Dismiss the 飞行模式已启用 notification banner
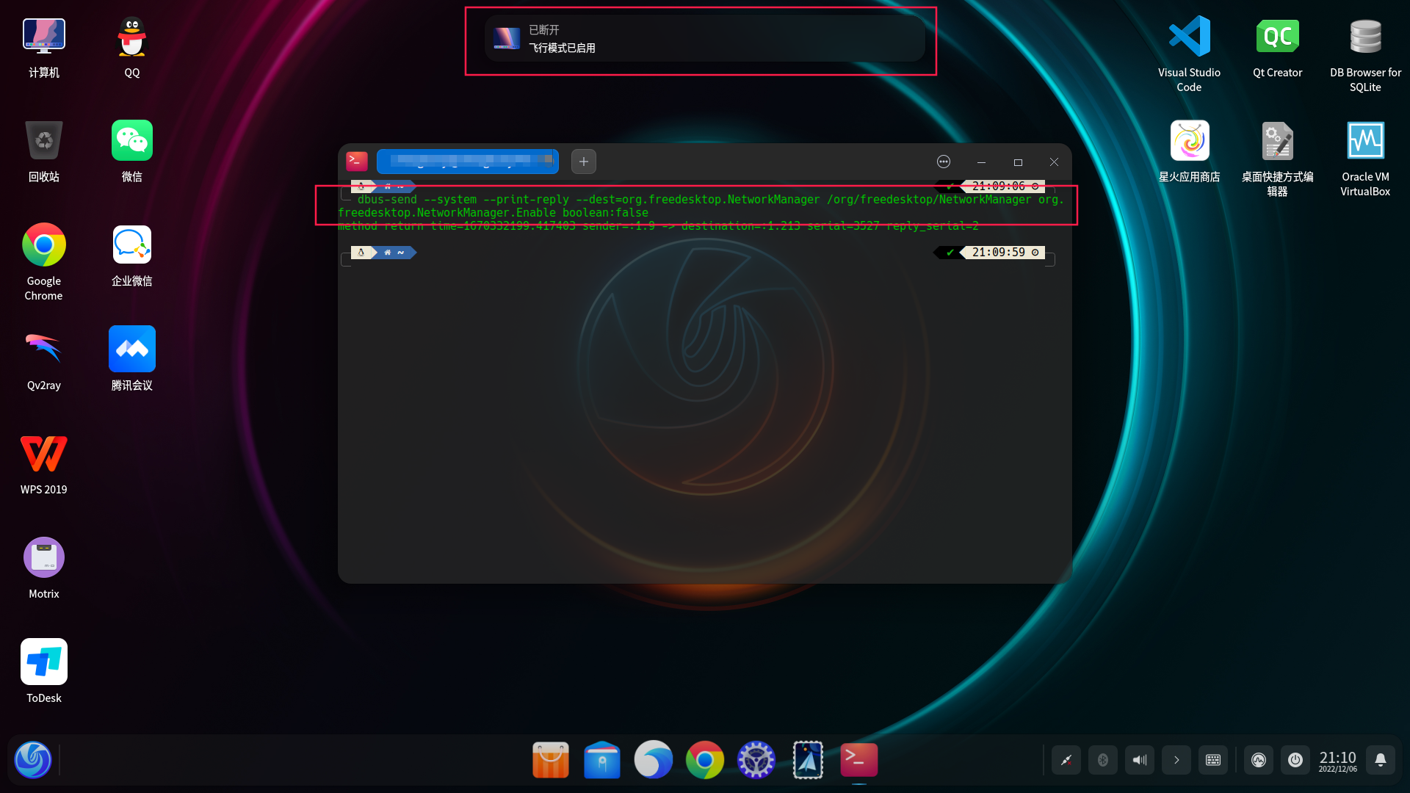This screenshot has height=793, width=1410. (700, 39)
